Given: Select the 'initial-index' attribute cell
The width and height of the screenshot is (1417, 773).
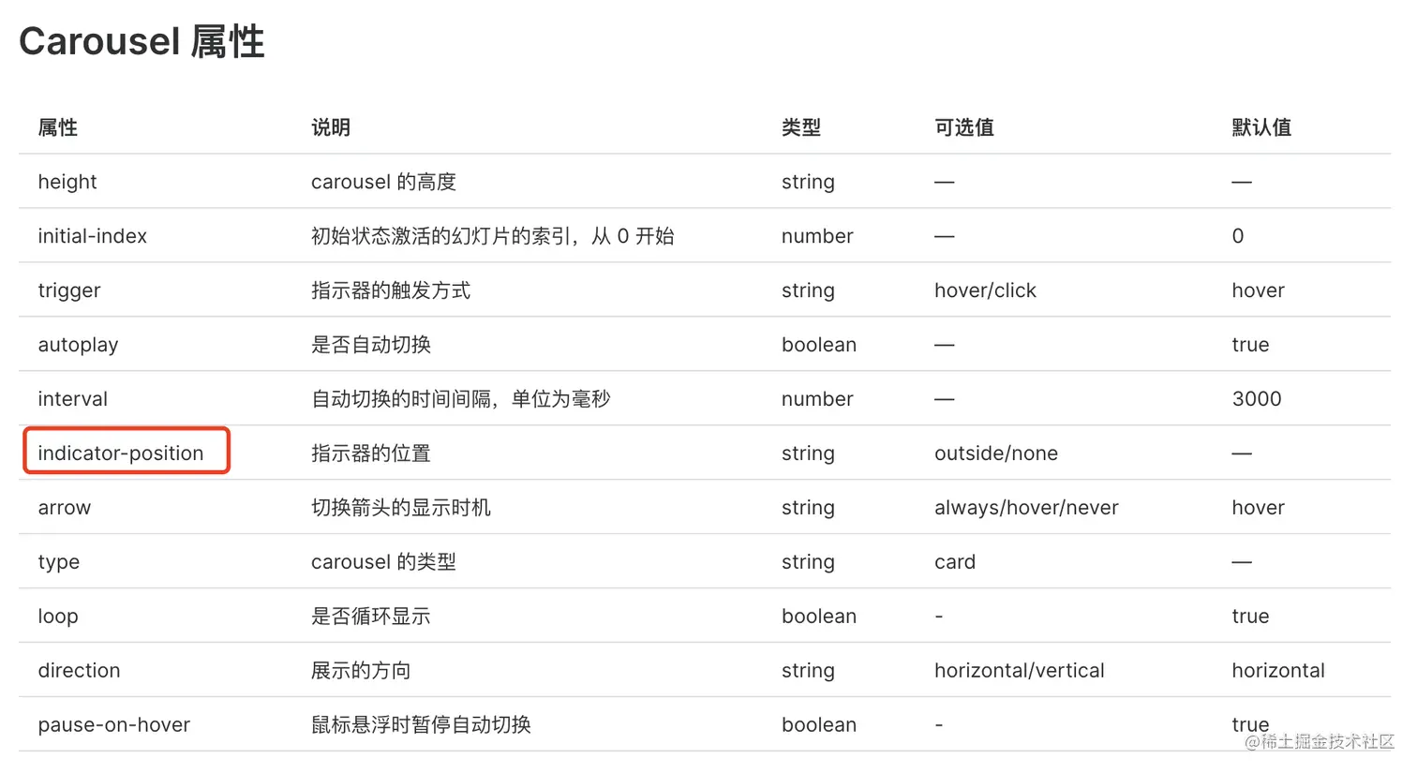Looking at the screenshot, I should pyautogui.click(x=93, y=236).
